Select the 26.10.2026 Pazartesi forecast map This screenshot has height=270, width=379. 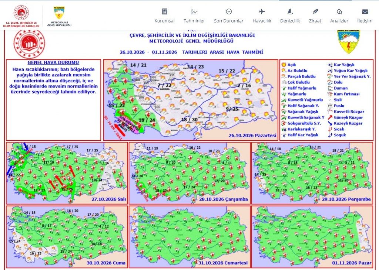pos(191,100)
